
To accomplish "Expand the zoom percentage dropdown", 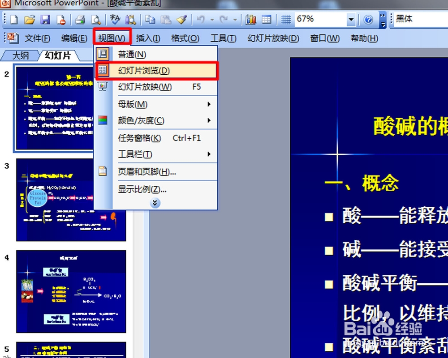I will 351,20.
